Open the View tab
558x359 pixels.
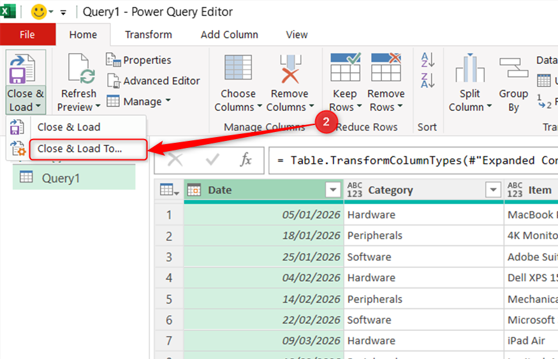click(x=297, y=34)
